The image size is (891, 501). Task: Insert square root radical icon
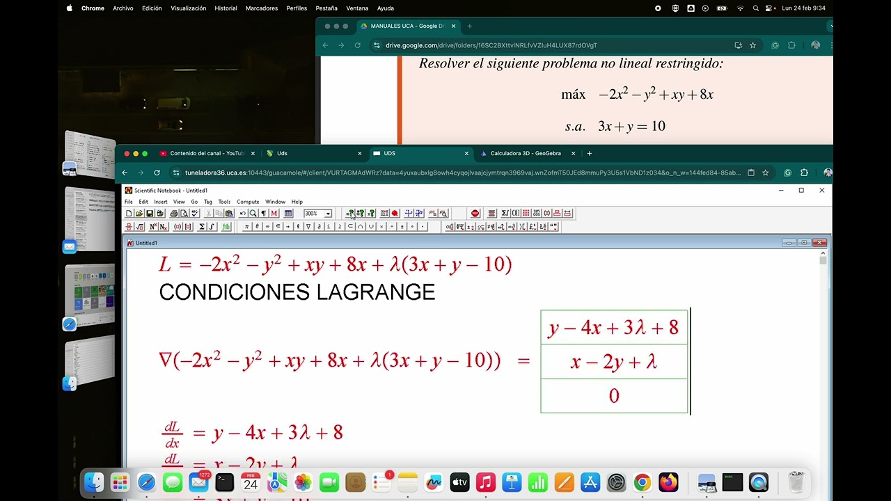[x=140, y=227]
